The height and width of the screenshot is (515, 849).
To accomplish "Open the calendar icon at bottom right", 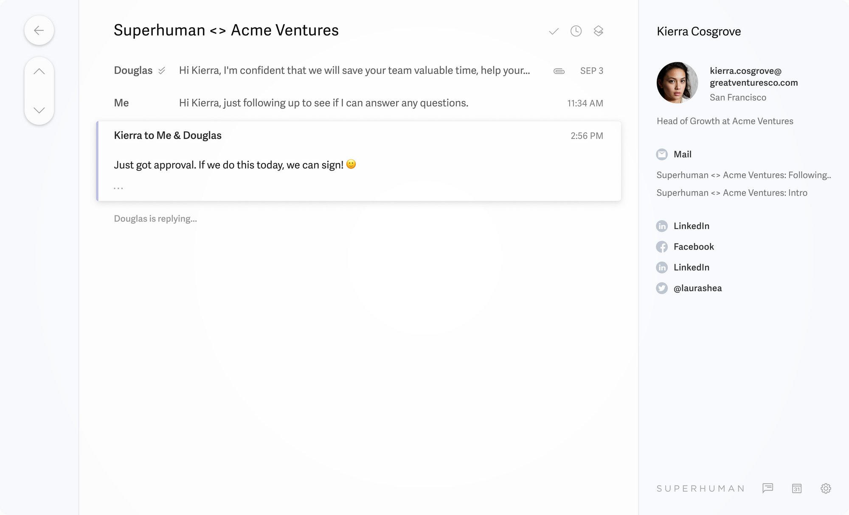I will click(797, 488).
